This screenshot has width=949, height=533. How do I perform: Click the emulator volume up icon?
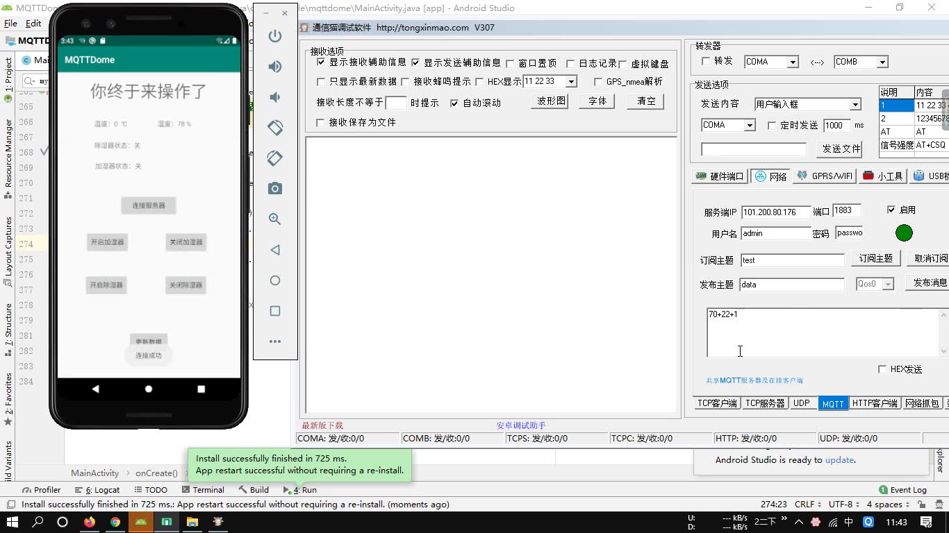click(275, 67)
